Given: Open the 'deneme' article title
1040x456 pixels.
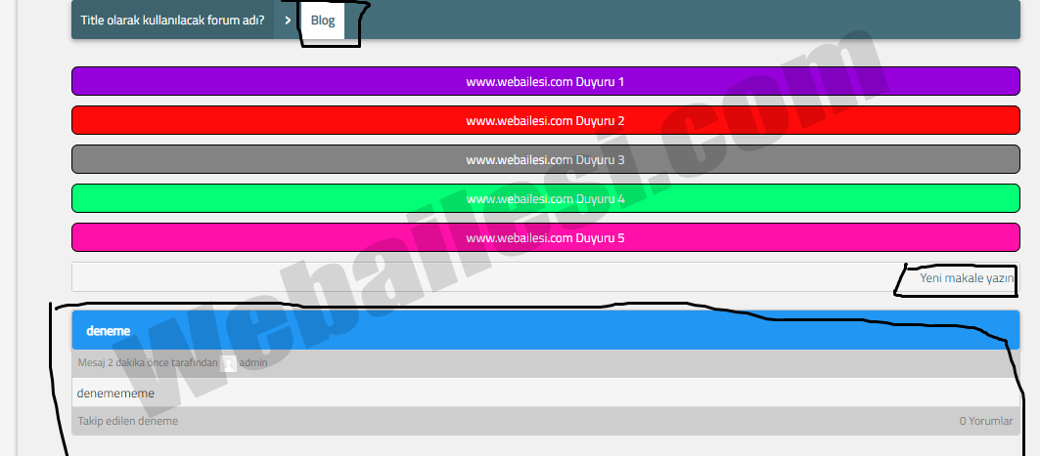Looking at the screenshot, I should (109, 331).
